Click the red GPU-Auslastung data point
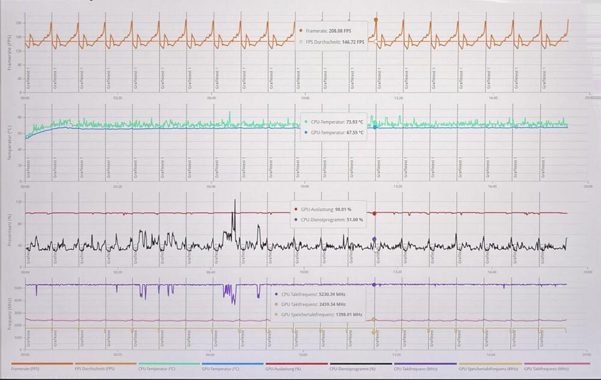 [374, 213]
